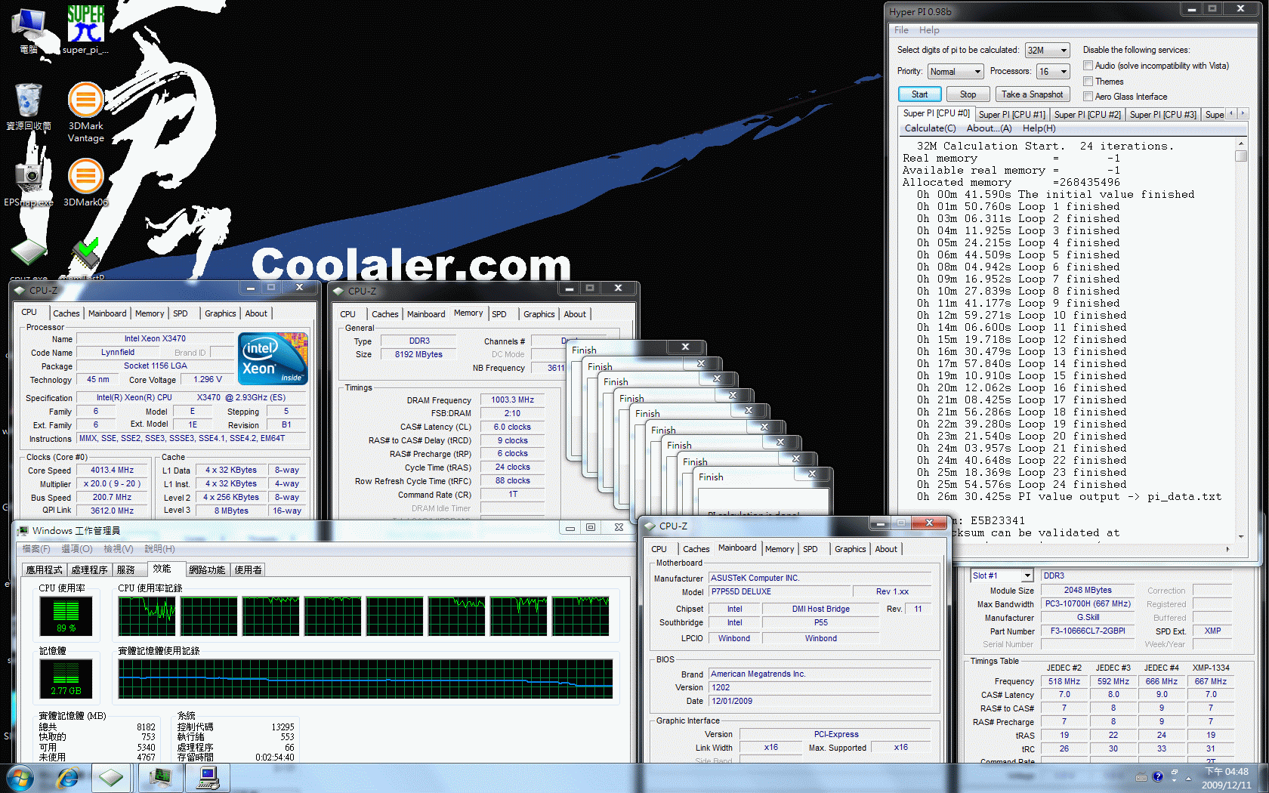Click the Intel Xeon inside logo

(273, 359)
